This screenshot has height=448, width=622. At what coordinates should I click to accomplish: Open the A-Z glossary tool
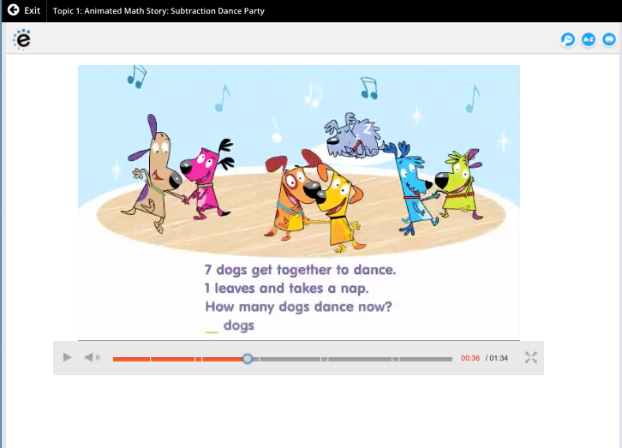point(589,39)
